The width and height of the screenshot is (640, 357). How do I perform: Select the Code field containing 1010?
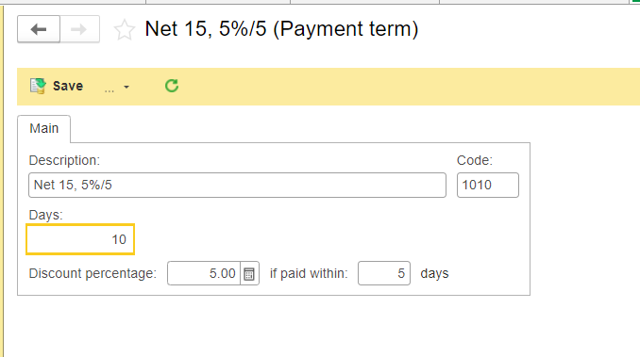pyautogui.click(x=488, y=186)
